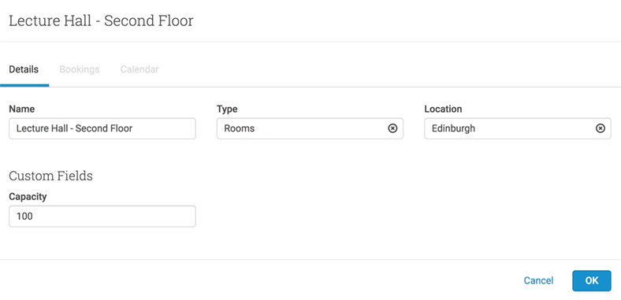621x300 pixels.
Task: Click the Capacity input field
Action: point(102,216)
